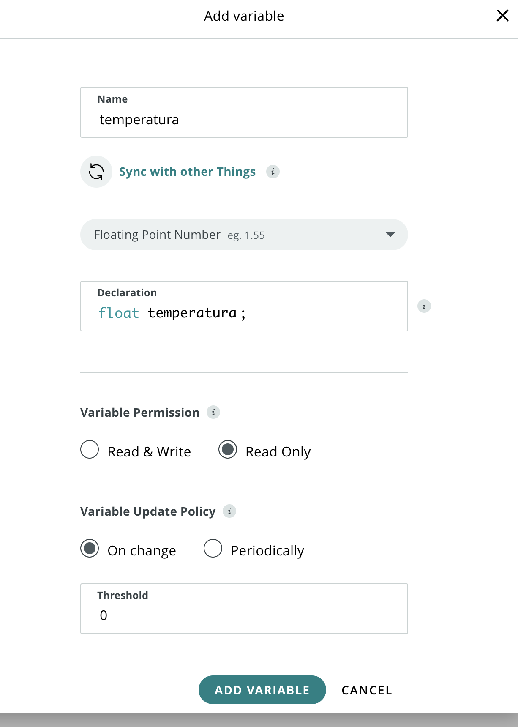Show info icon beside the Declaration field
Viewport: 518px width, 727px height.
click(424, 306)
